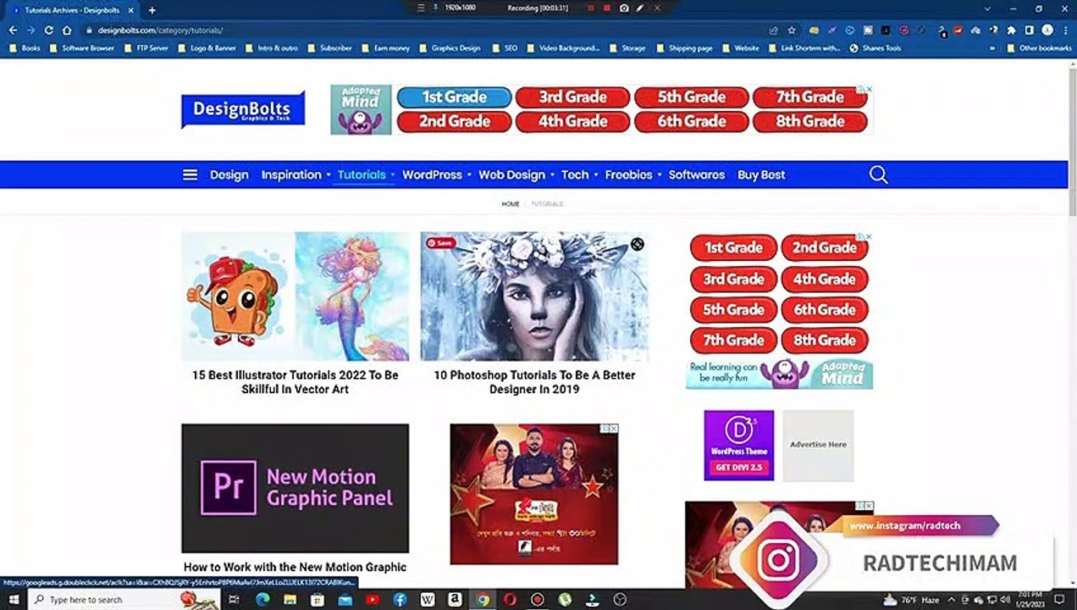Open Microsoft Edge from the taskbar
The image size is (1077, 610).
pyautogui.click(x=262, y=600)
